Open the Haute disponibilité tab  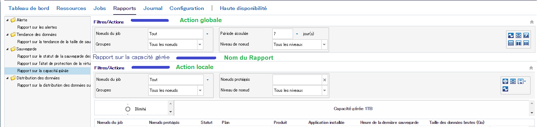[244, 8]
